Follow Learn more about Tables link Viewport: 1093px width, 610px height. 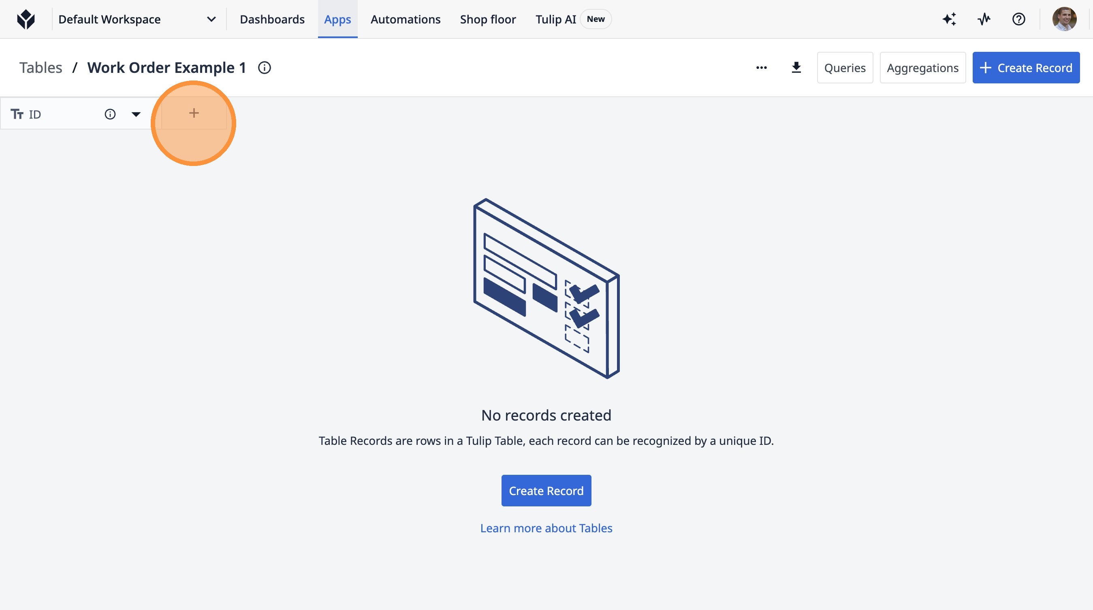(x=546, y=528)
